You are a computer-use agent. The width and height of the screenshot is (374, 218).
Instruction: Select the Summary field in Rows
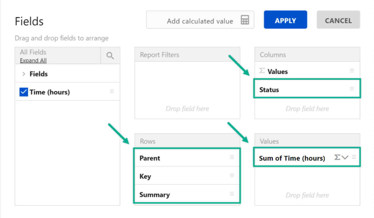154,195
